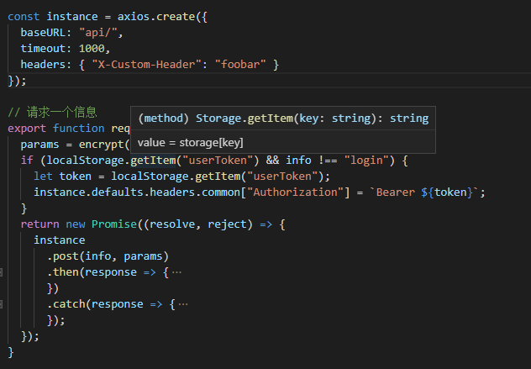The width and height of the screenshot is (531, 369).
Task: Click the 'create' method after axios
Action: (x=176, y=17)
